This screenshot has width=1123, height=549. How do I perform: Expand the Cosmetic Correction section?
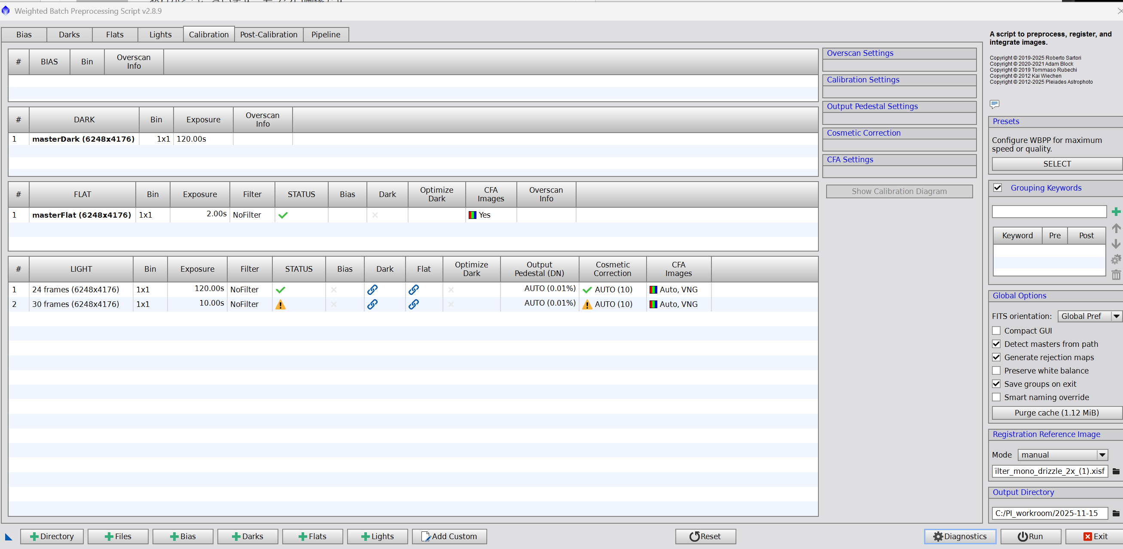click(x=863, y=133)
